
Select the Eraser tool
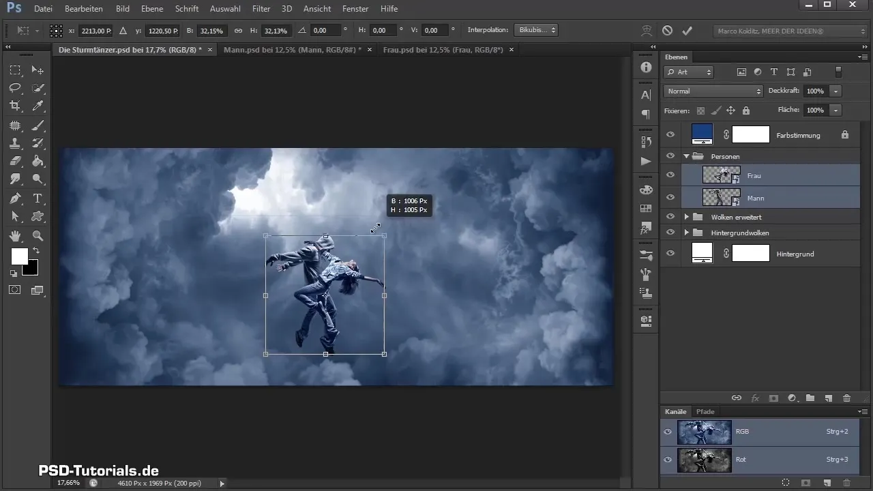pos(15,162)
